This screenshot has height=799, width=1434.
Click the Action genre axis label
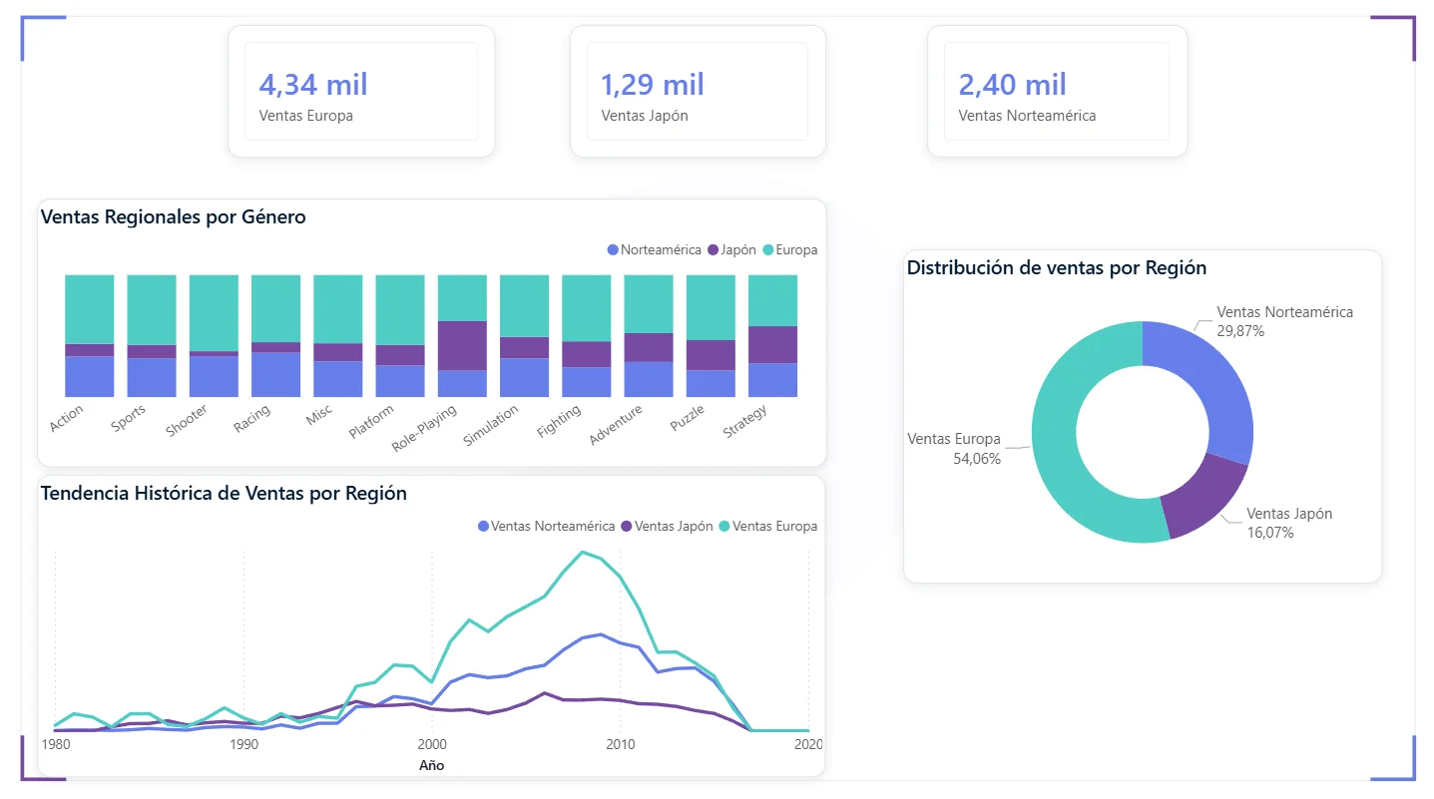[68, 416]
